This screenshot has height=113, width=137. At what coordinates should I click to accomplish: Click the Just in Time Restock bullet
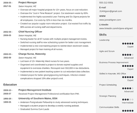54,13
